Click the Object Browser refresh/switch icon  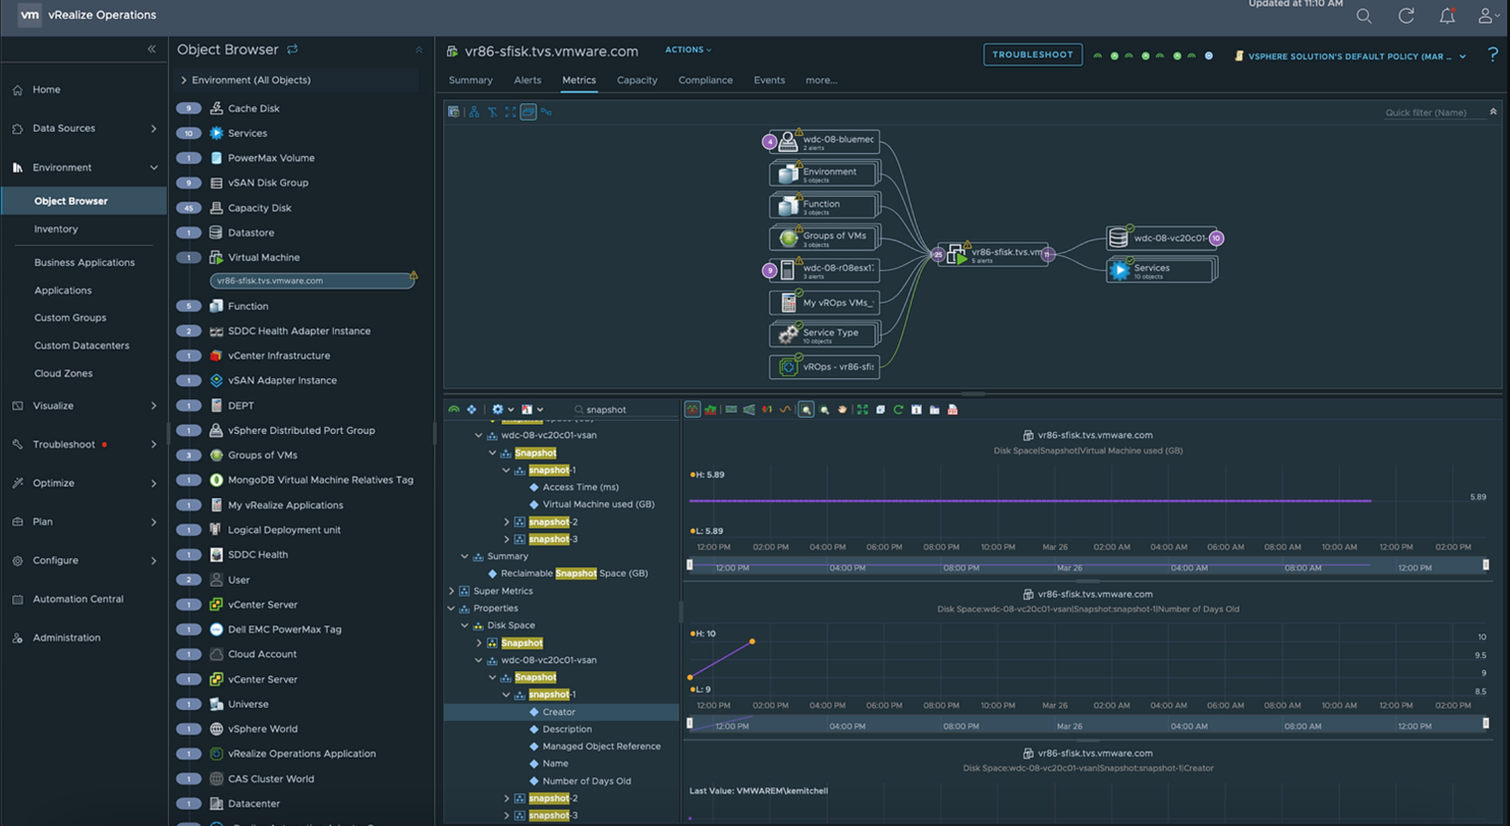(292, 49)
